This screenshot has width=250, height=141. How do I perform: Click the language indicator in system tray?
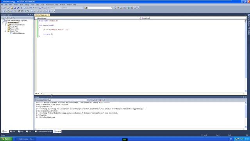(x=231, y=139)
